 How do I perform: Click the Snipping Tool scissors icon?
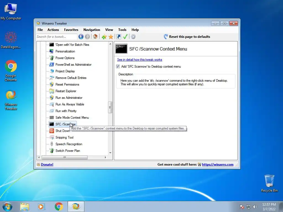pos(52,137)
